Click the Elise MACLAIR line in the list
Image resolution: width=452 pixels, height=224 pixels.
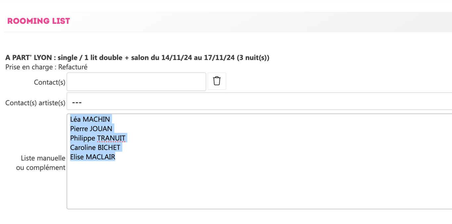point(93,157)
